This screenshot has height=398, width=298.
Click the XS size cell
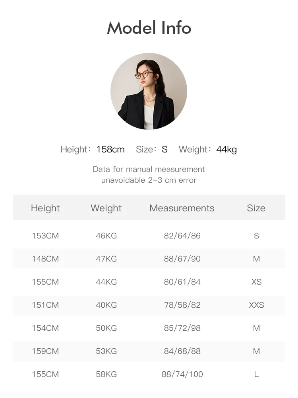click(x=256, y=282)
